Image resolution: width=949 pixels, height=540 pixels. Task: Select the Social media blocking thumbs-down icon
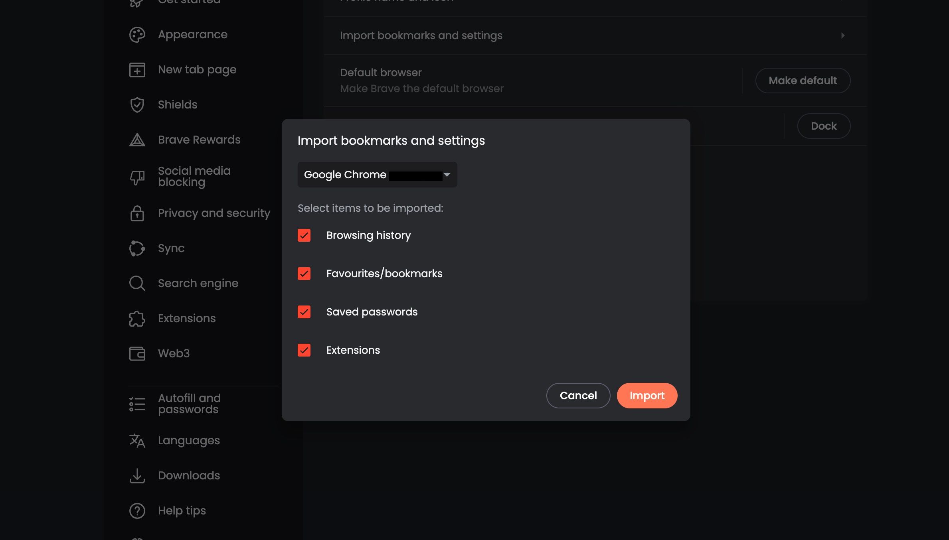[136, 176]
